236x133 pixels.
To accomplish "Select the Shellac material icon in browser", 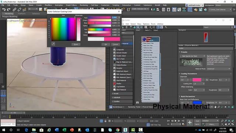I will pyautogui.click(x=115, y=83).
